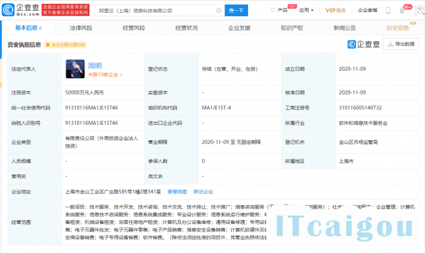Click the 查看地图 link
The image size is (425, 253).
[x=177, y=192]
